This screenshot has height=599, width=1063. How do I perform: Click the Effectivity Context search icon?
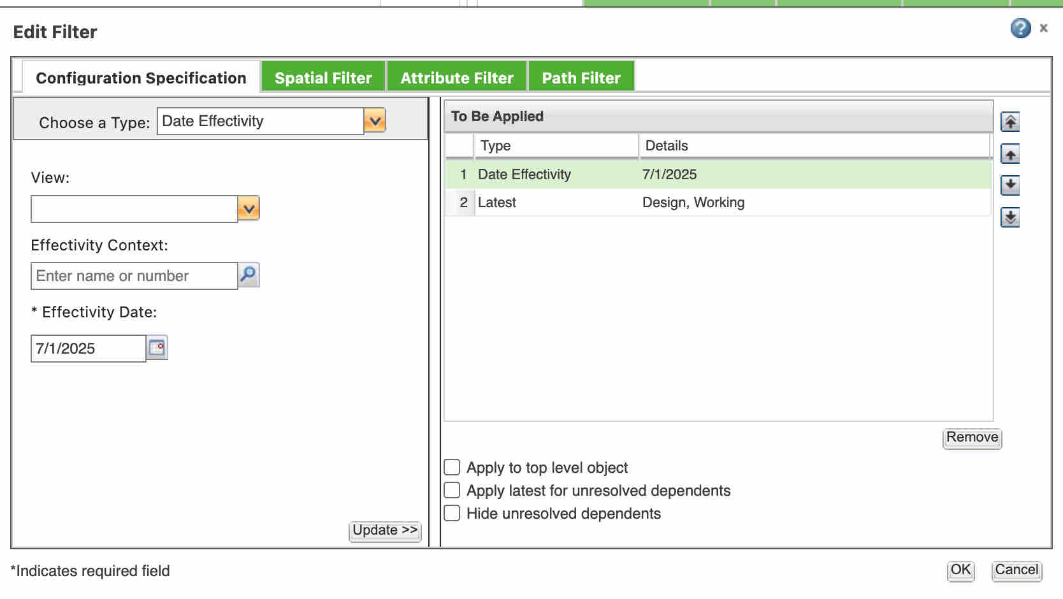click(249, 275)
